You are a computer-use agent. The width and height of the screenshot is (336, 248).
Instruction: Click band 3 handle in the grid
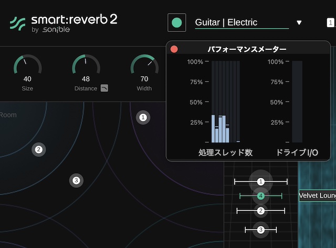[260, 229]
